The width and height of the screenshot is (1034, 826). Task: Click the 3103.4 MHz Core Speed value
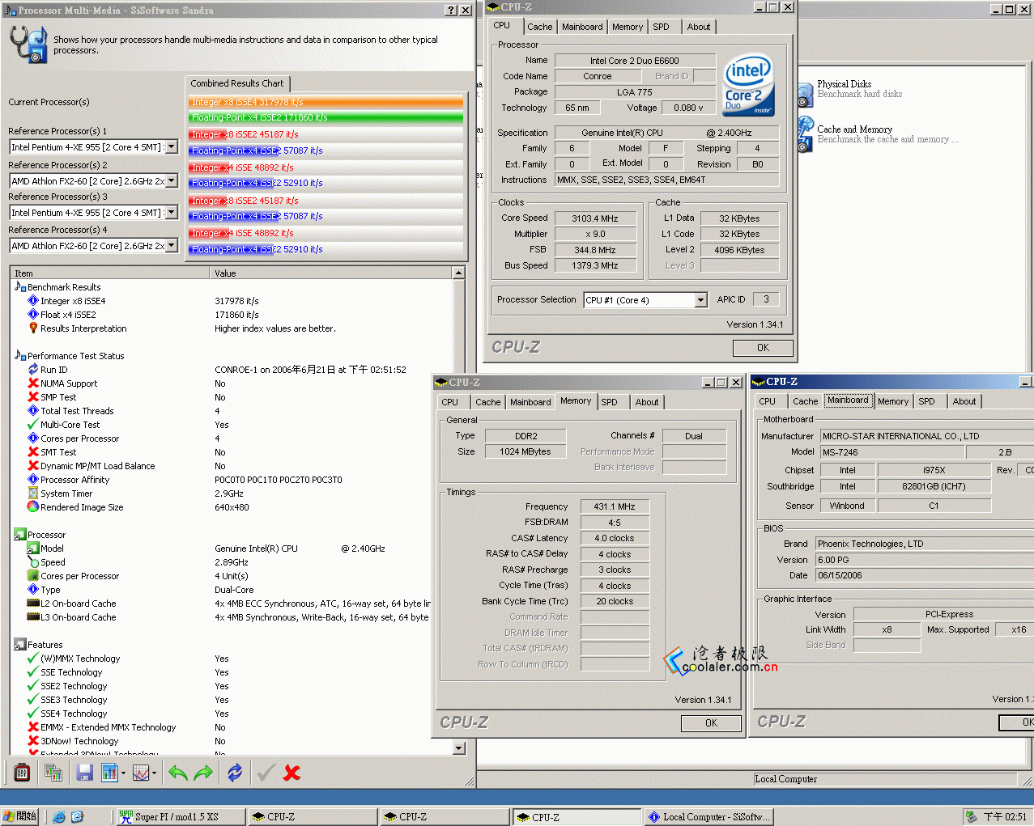coord(595,218)
